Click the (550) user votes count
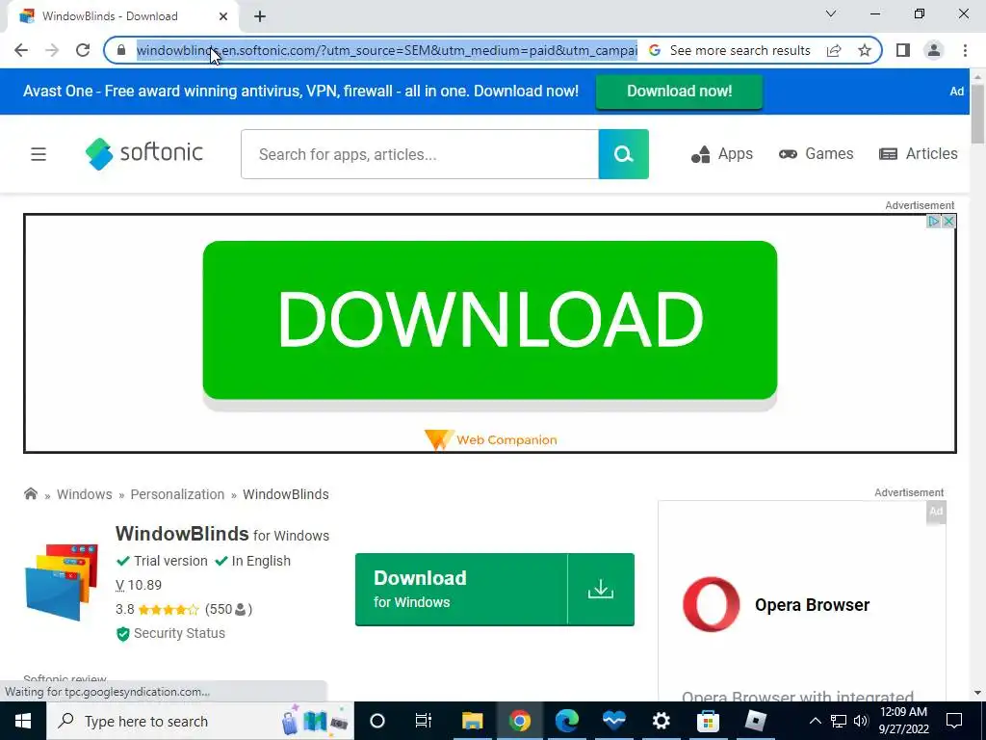The image size is (986, 740). [228, 609]
